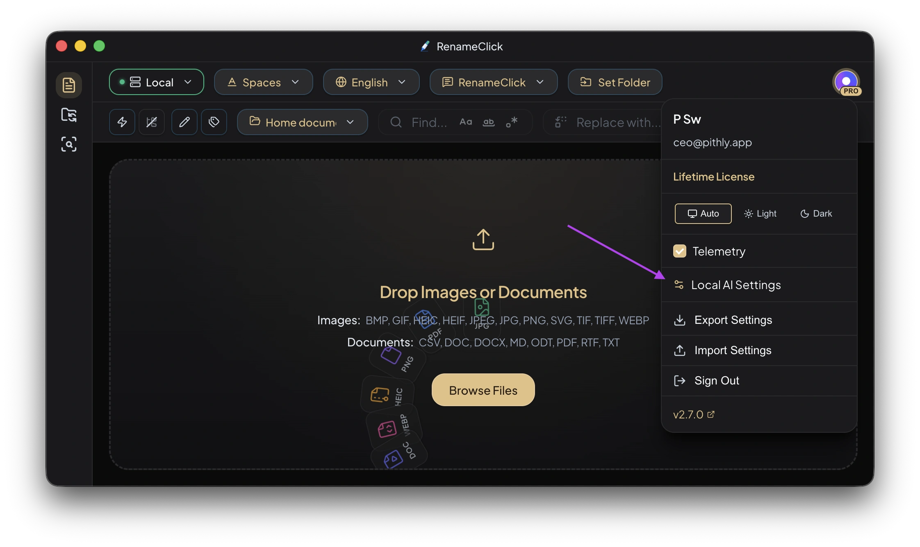Viewport: 920px width, 547px height.
Task: Click into the Find search field
Action: pos(429,122)
